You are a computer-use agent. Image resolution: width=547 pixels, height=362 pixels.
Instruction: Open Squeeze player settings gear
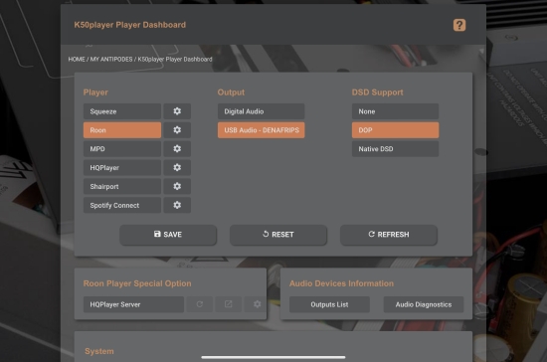pyautogui.click(x=177, y=111)
